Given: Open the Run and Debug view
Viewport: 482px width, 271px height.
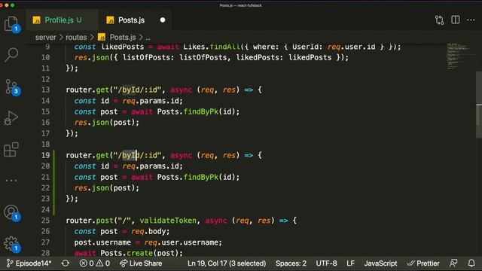Looking at the screenshot, I should click(x=11, y=118).
